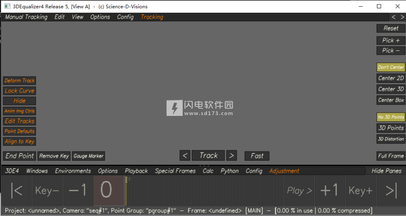This screenshot has width=406, height=216.
Task: Click the Remove Key button
Action: click(x=54, y=156)
